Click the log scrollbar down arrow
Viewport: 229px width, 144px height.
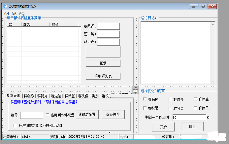[x=213, y=81]
